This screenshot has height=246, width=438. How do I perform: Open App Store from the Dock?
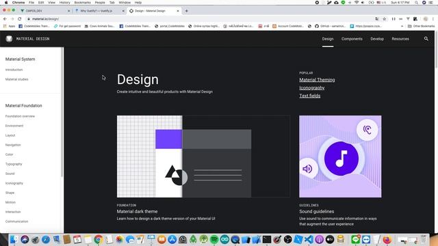[x=172, y=240]
